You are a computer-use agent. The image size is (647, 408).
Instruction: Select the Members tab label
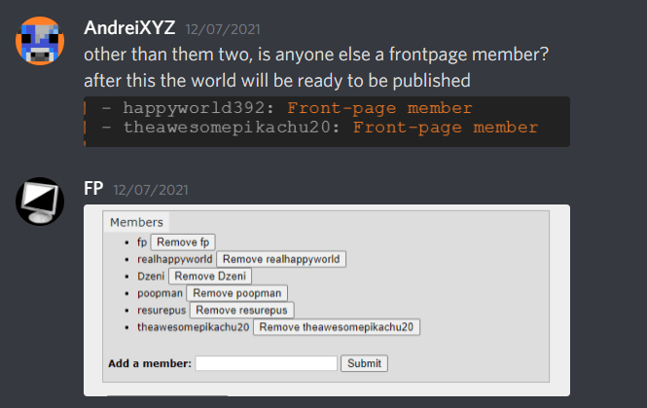(136, 222)
